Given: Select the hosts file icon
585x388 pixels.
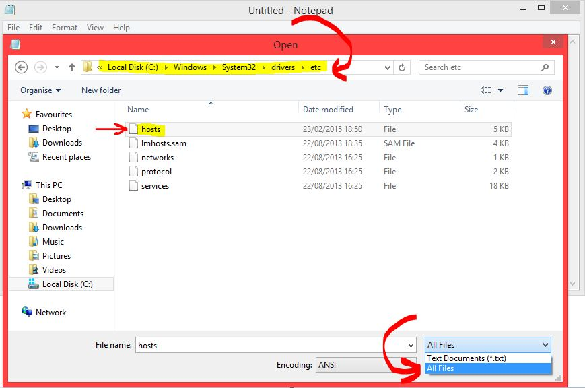Looking at the screenshot, I should pyautogui.click(x=133, y=129).
